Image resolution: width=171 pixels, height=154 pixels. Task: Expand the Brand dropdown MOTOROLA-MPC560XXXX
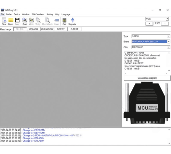[169, 41]
